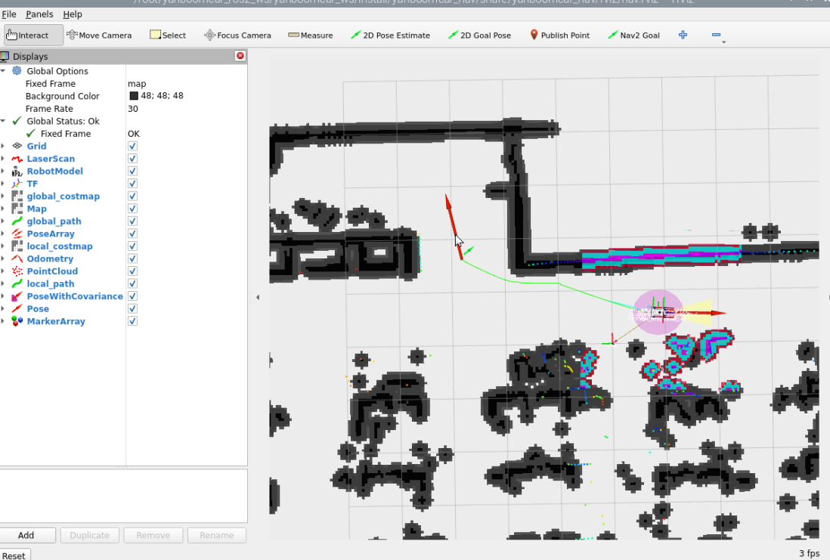Click the Background Color swatch value
This screenshot has width=830, height=560.
click(134, 96)
